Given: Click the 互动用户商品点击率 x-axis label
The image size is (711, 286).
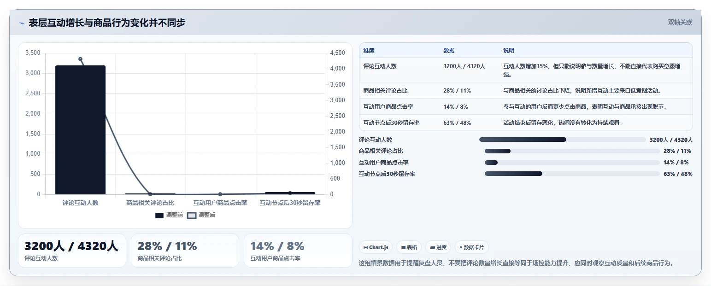Looking at the screenshot, I should (x=220, y=203).
